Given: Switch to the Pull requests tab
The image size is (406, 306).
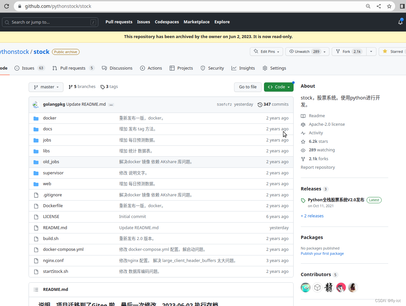Looking at the screenshot, I should (x=73, y=68).
